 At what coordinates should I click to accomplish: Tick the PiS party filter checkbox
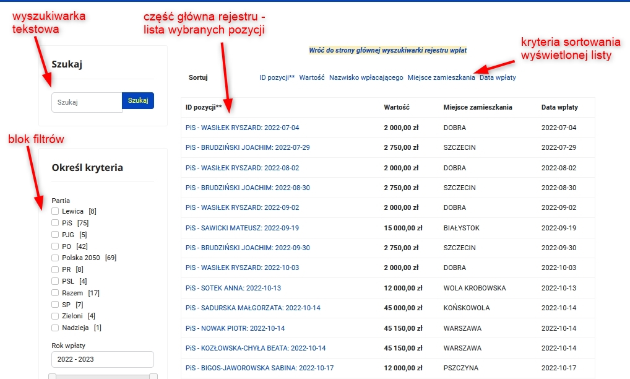coord(55,223)
